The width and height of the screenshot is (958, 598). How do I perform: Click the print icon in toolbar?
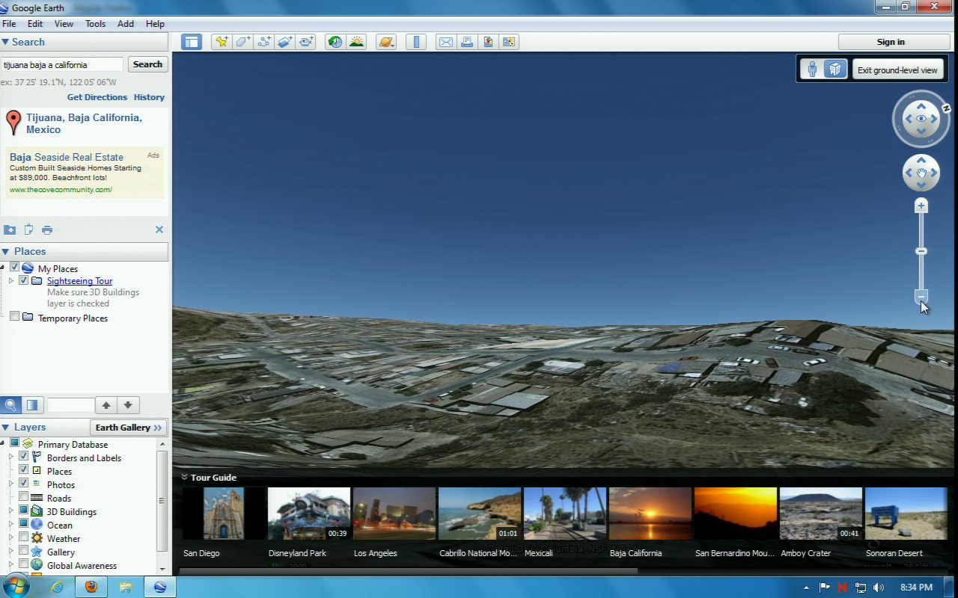(467, 42)
